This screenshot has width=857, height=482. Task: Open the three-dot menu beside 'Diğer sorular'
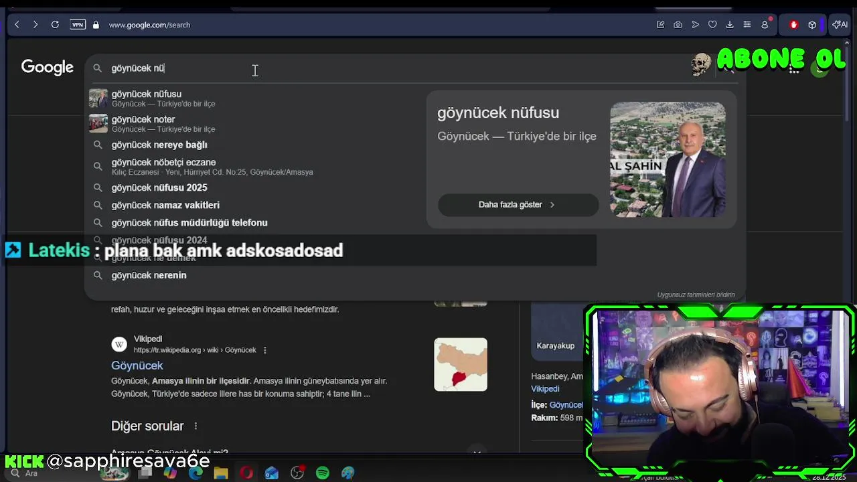point(196,426)
